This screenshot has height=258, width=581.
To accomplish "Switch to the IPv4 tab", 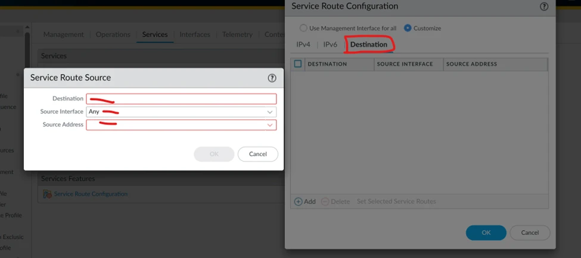I will [303, 45].
